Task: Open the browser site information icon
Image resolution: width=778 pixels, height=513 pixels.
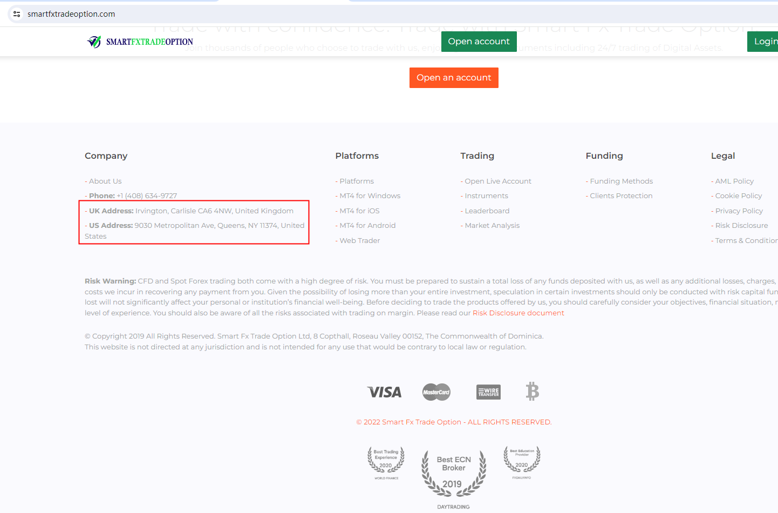Action: click(17, 14)
